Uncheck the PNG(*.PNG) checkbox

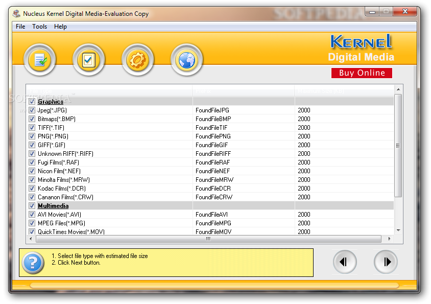tap(32, 136)
